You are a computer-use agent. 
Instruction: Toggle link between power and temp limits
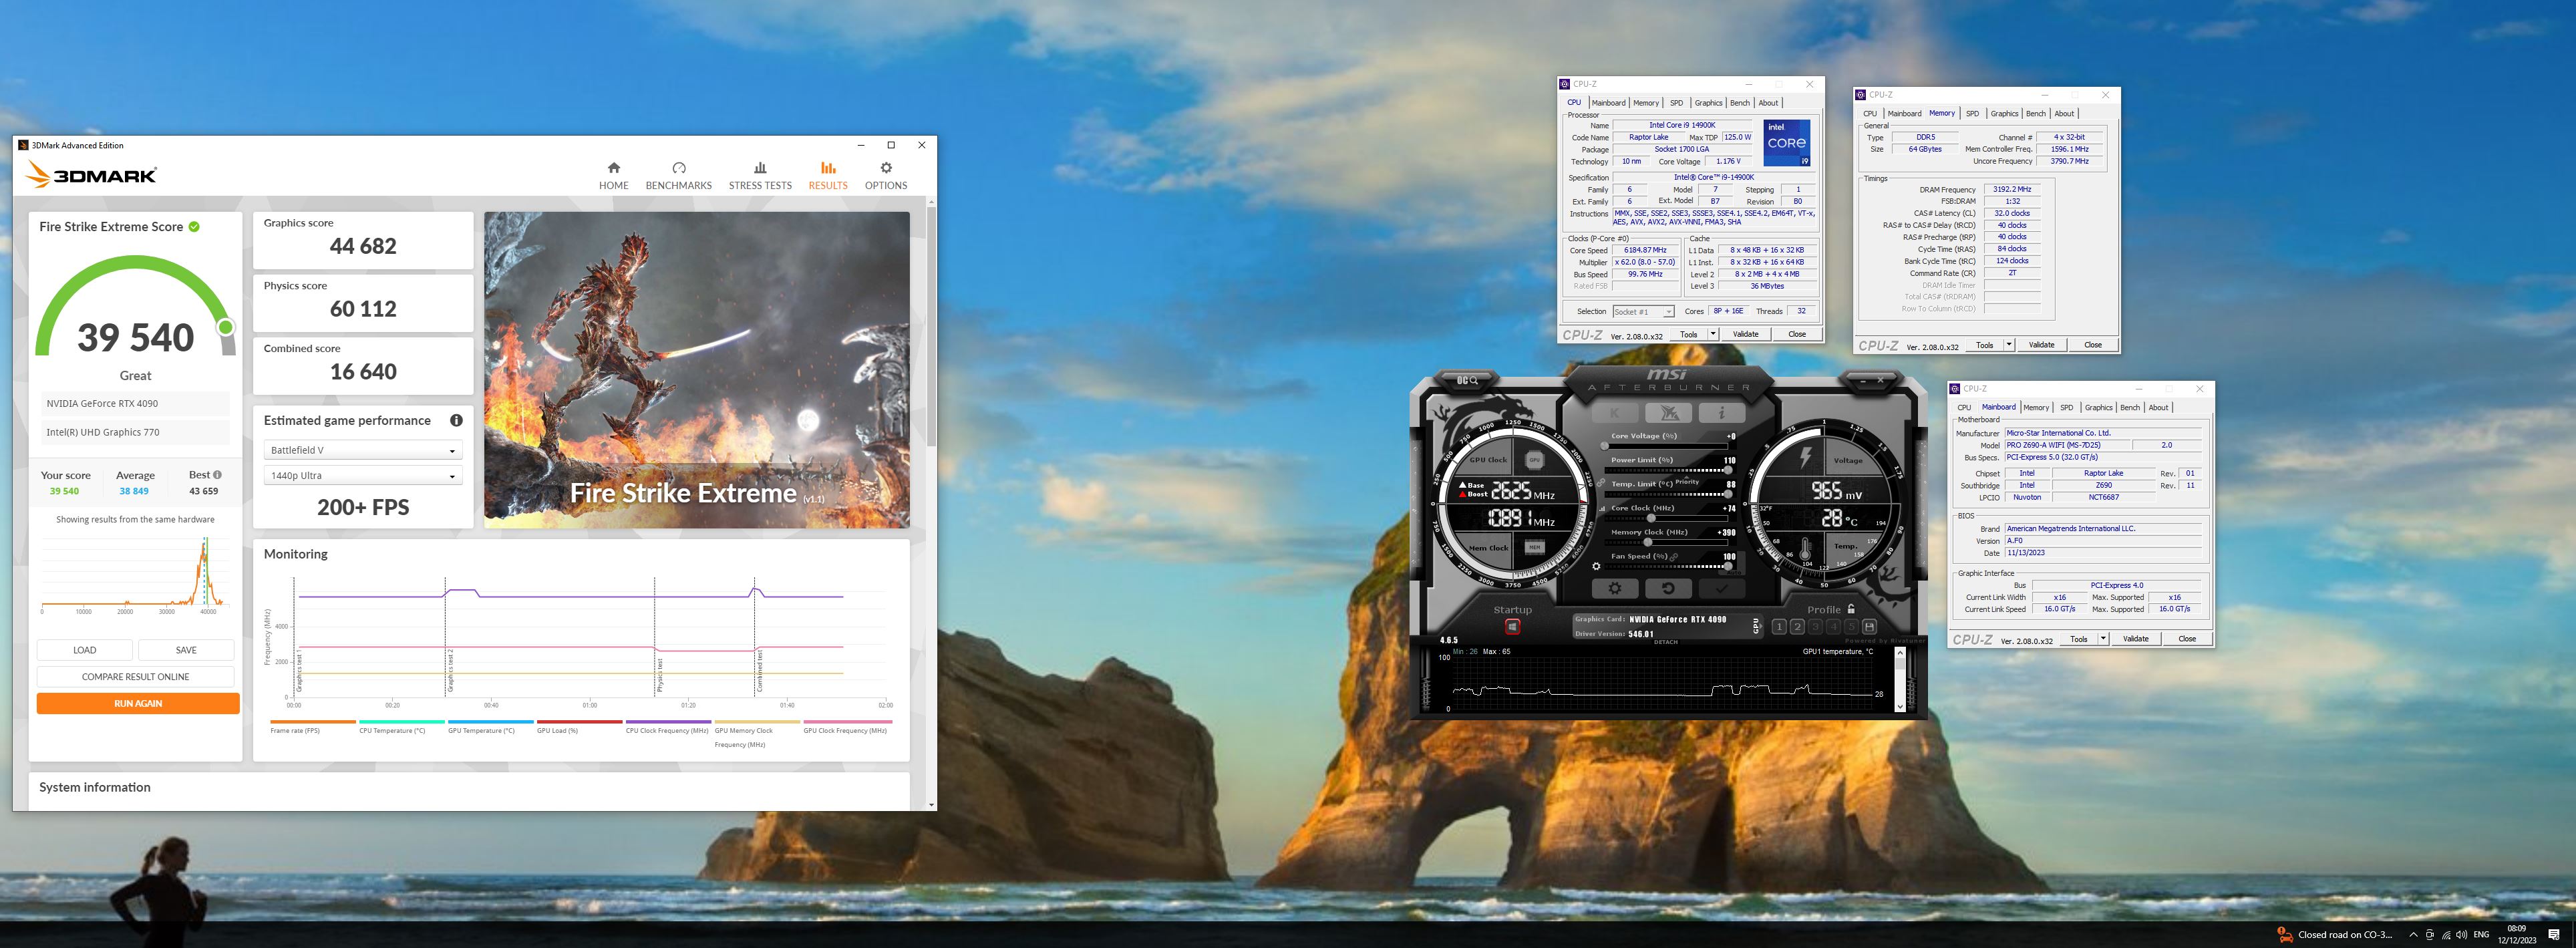[x=1601, y=483]
